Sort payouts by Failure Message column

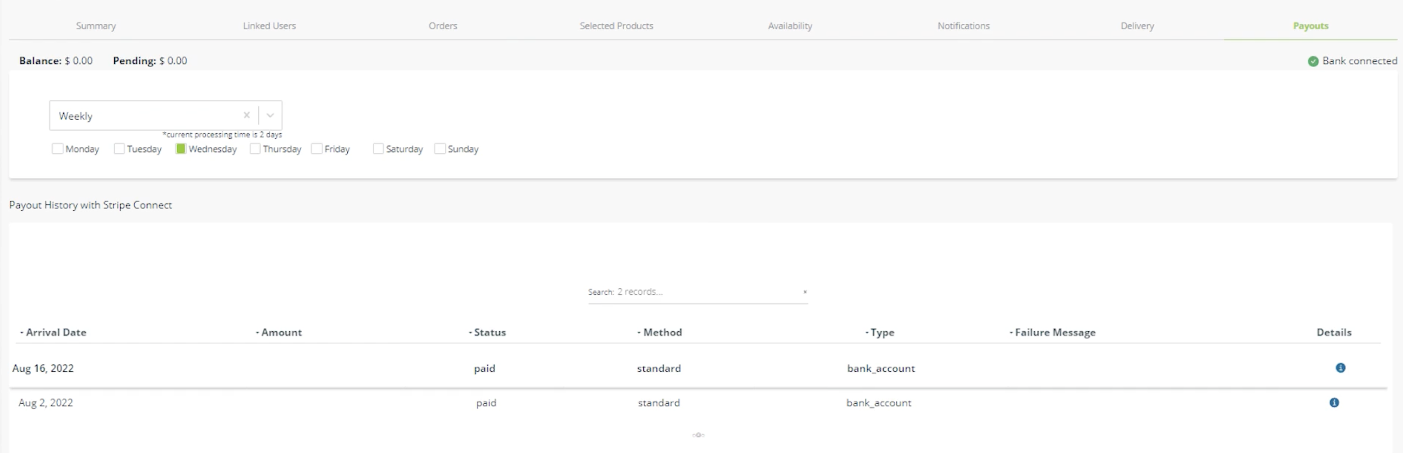(1054, 333)
